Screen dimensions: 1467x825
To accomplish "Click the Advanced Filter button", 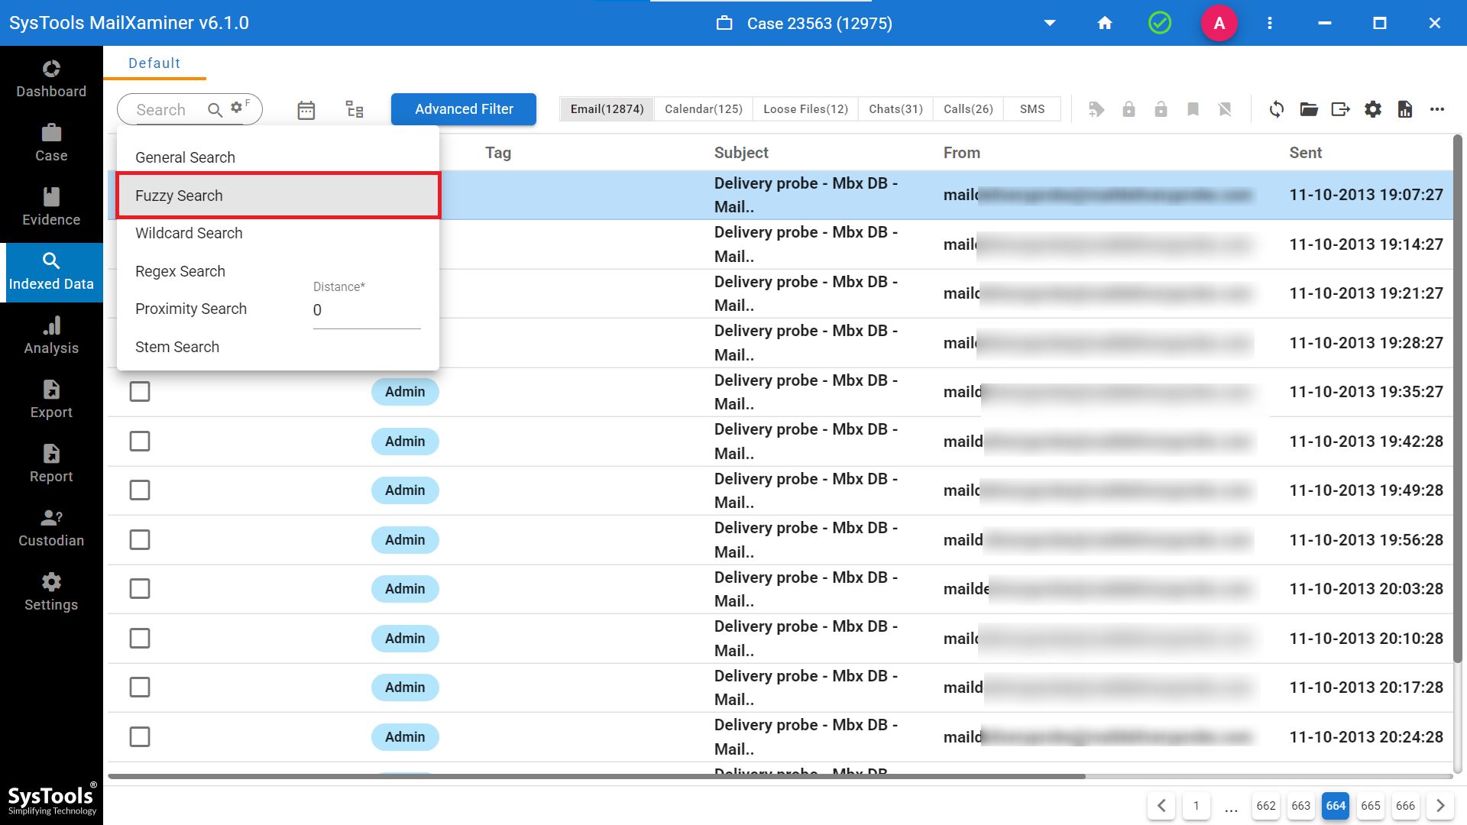I will (464, 109).
